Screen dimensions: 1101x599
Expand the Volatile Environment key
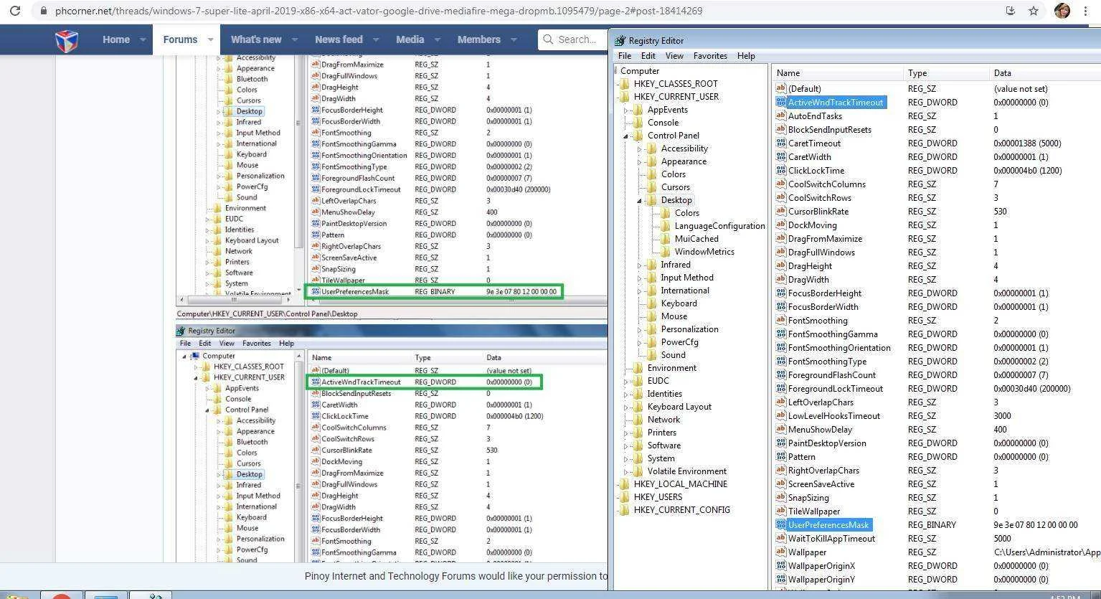[626, 471]
